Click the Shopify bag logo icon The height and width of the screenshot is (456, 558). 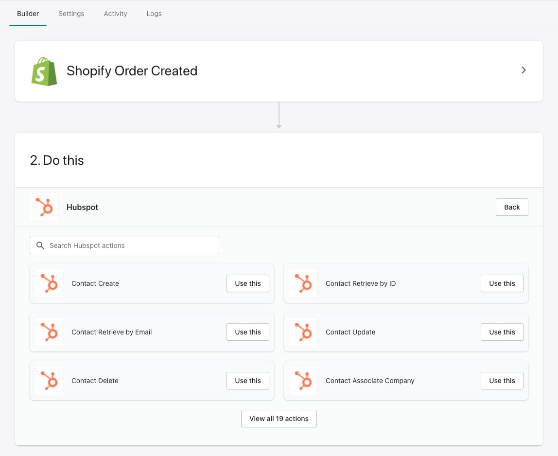(44, 71)
